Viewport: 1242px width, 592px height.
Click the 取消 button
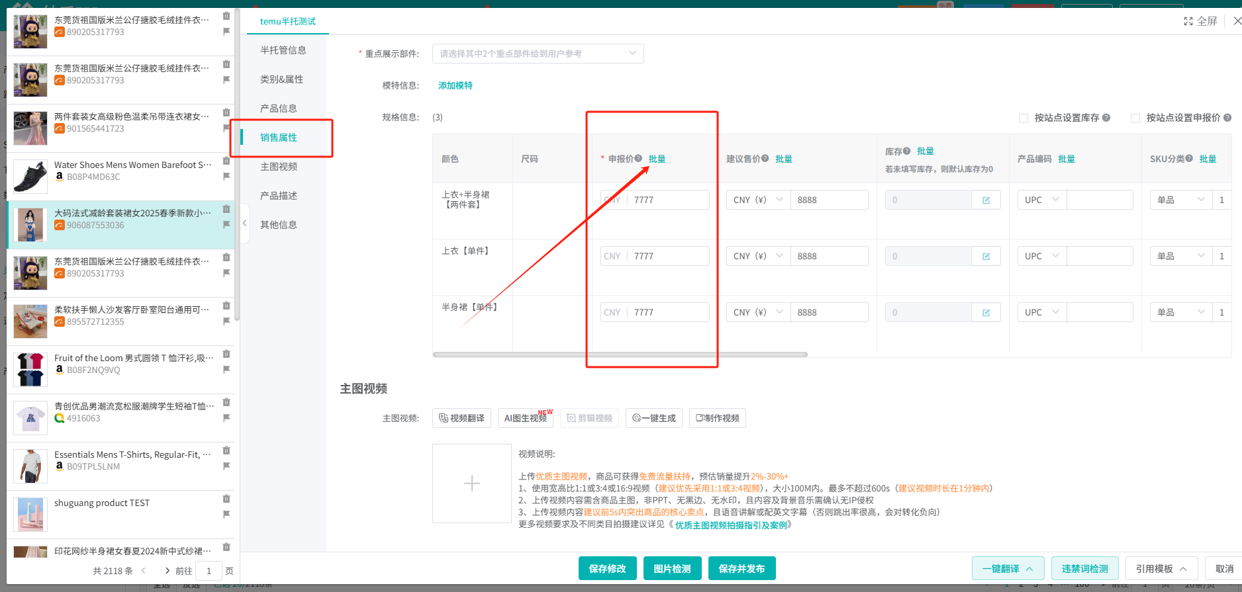point(1224,568)
